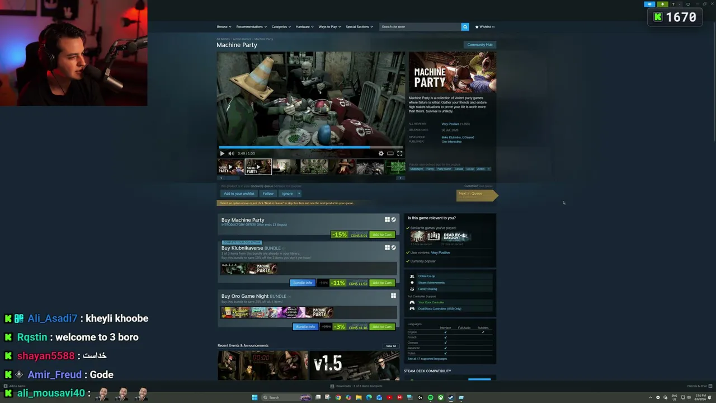The image size is (716, 403).
Task: View Oro Game Night Bundle info
Action: click(305, 327)
